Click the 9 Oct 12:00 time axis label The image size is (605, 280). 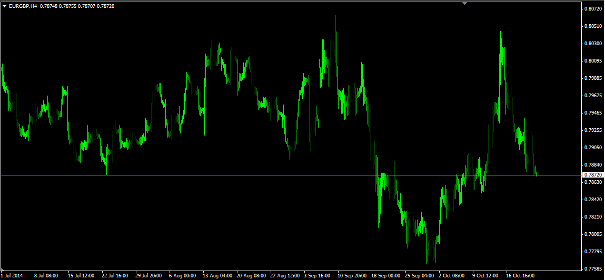coord(486,276)
